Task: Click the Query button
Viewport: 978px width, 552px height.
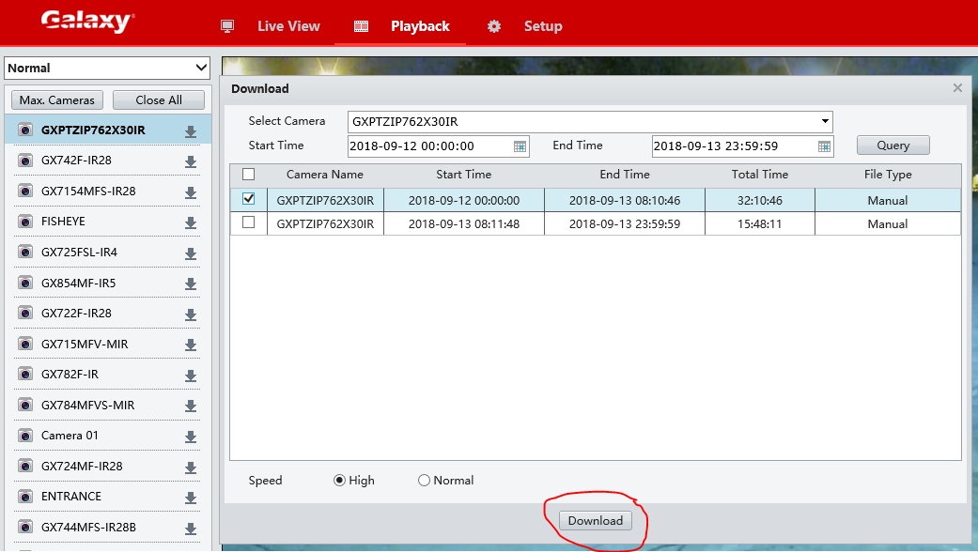Action: (x=893, y=146)
